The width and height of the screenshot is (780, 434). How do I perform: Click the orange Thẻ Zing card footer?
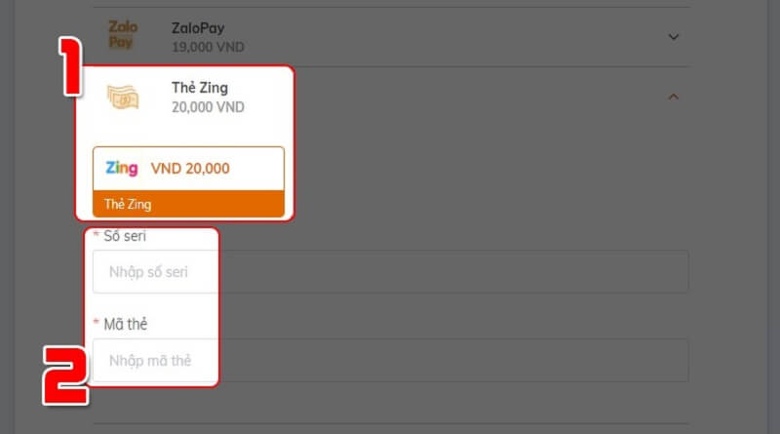(188, 204)
